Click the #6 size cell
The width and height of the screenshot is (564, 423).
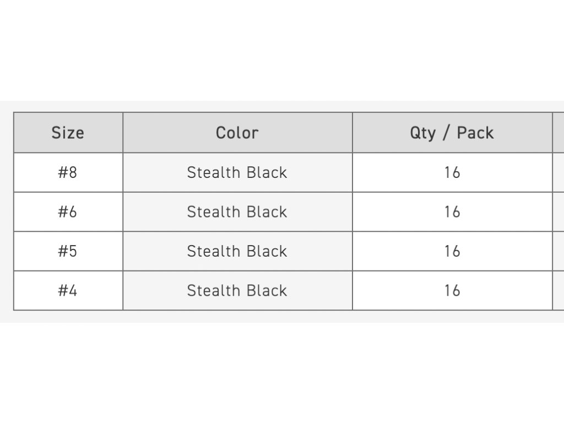(68, 212)
